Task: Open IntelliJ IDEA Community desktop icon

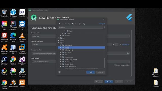Action: coord(13,26)
